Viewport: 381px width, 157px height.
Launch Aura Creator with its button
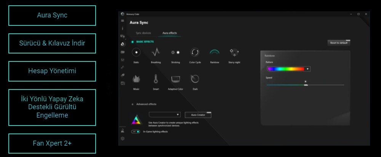198,115
